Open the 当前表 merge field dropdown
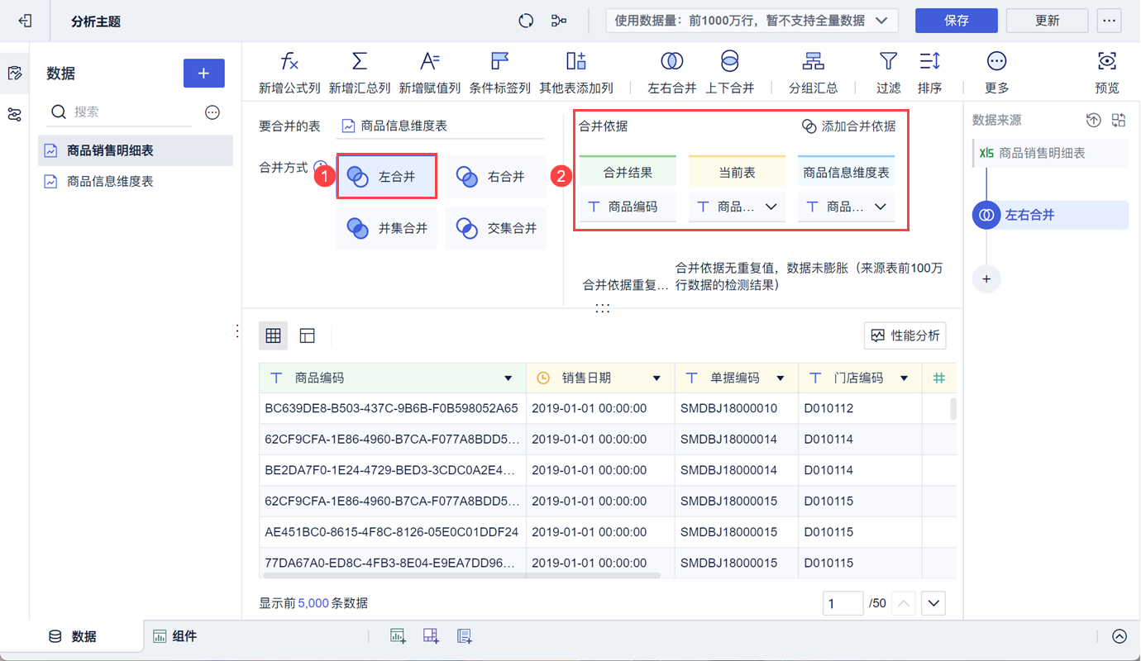The height and width of the screenshot is (661, 1141). [737, 207]
